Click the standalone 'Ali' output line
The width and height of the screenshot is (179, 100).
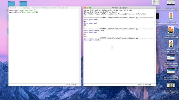tap(85, 21)
